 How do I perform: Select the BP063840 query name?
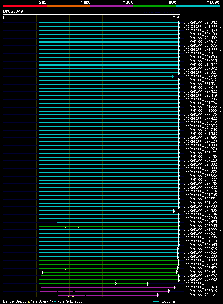pos(13,11)
